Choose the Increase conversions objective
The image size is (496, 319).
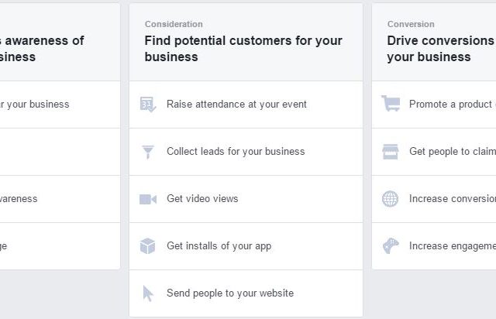click(434, 199)
